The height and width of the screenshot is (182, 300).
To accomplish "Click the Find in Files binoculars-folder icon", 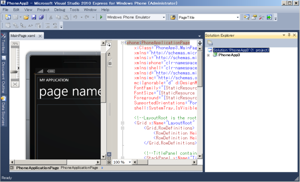I will click(173, 17).
